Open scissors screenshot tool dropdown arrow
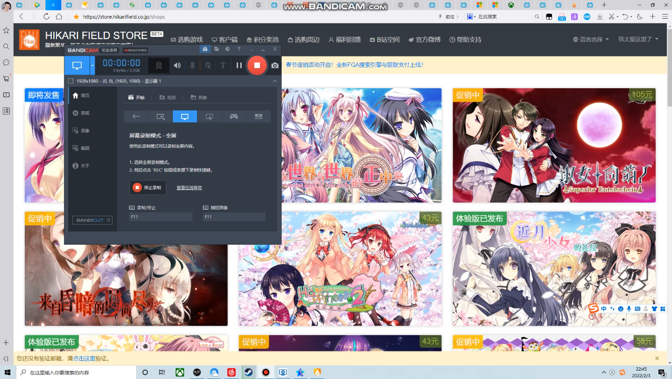The height and width of the screenshot is (379, 672). pos(617,16)
